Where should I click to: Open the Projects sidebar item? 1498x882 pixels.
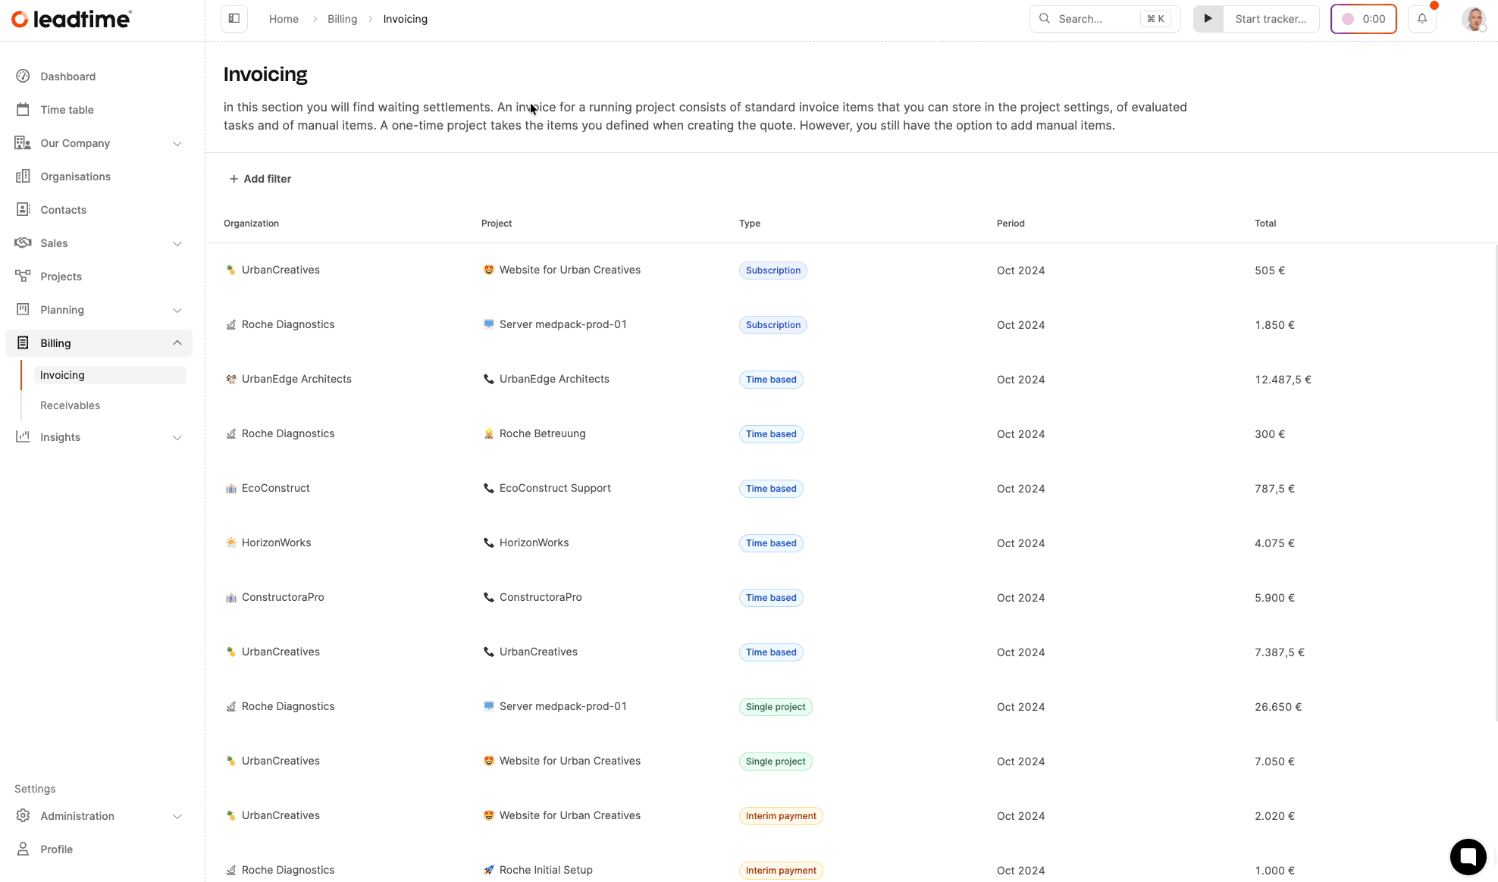(61, 277)
